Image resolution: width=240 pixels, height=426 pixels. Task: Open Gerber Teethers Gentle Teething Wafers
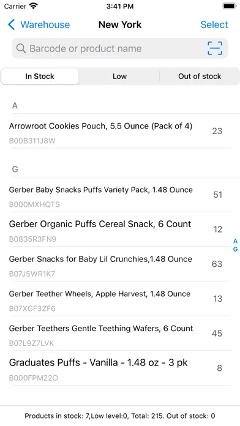coord(120,334)
